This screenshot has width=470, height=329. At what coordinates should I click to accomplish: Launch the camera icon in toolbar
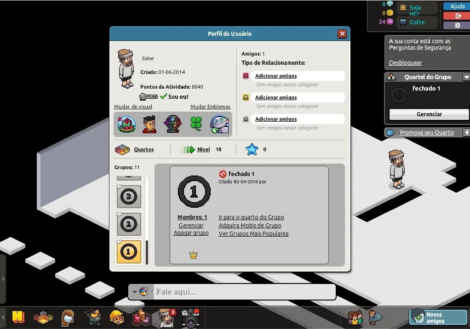point(190,318)
